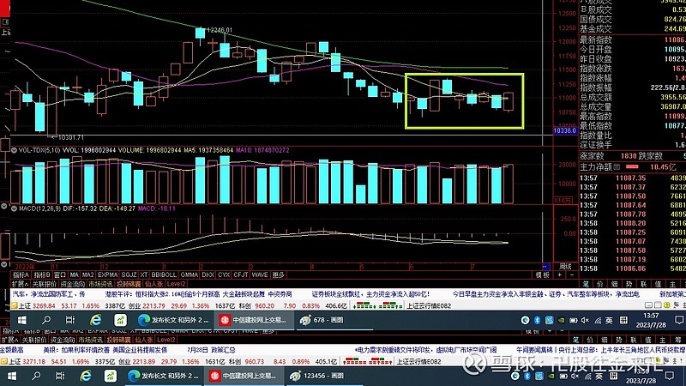This screenshot has height=386, width=686.
Task: Toggle the 主力净额 small box icon
Action: (x=617, y=166)
